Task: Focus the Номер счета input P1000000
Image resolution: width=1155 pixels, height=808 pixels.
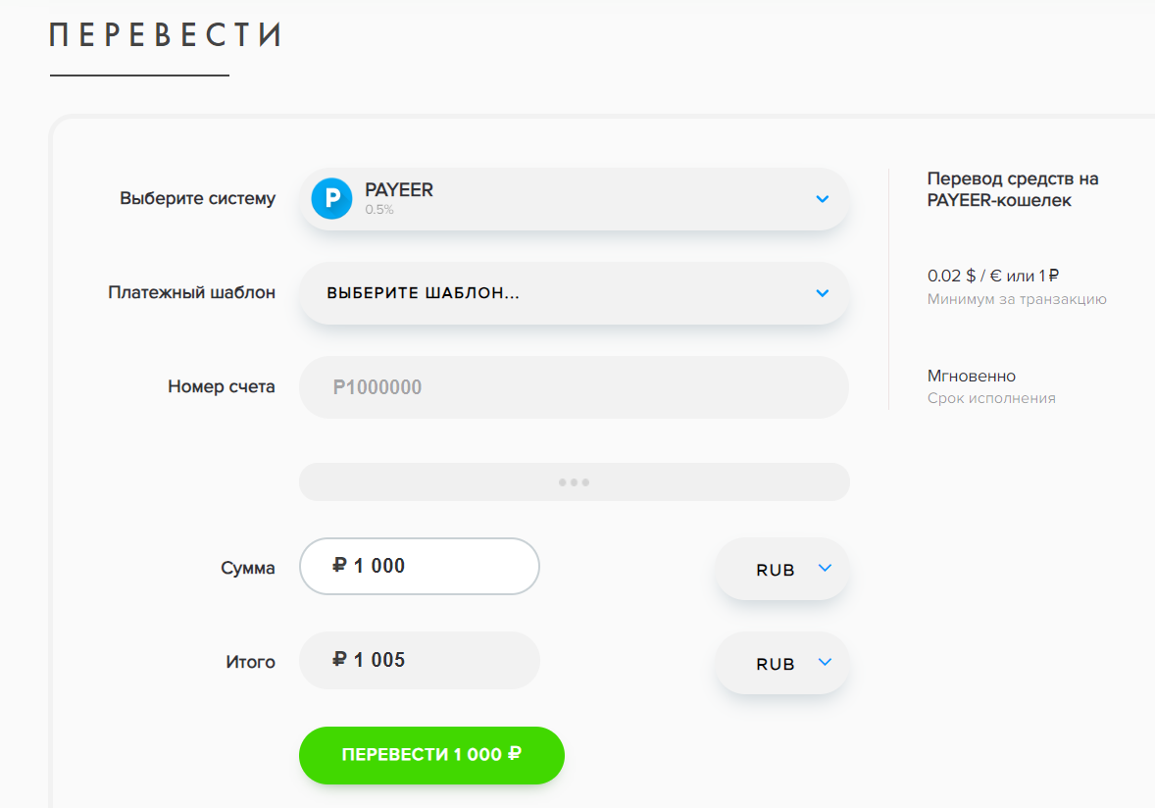Action: [x=574, y=387]
